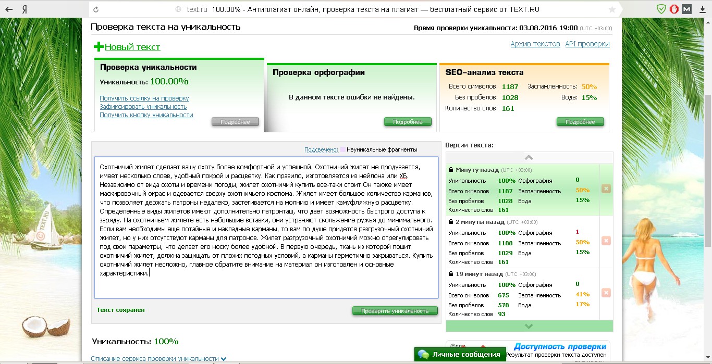Open the green shield protection extension
712x364 pixels.
point(661,9)
